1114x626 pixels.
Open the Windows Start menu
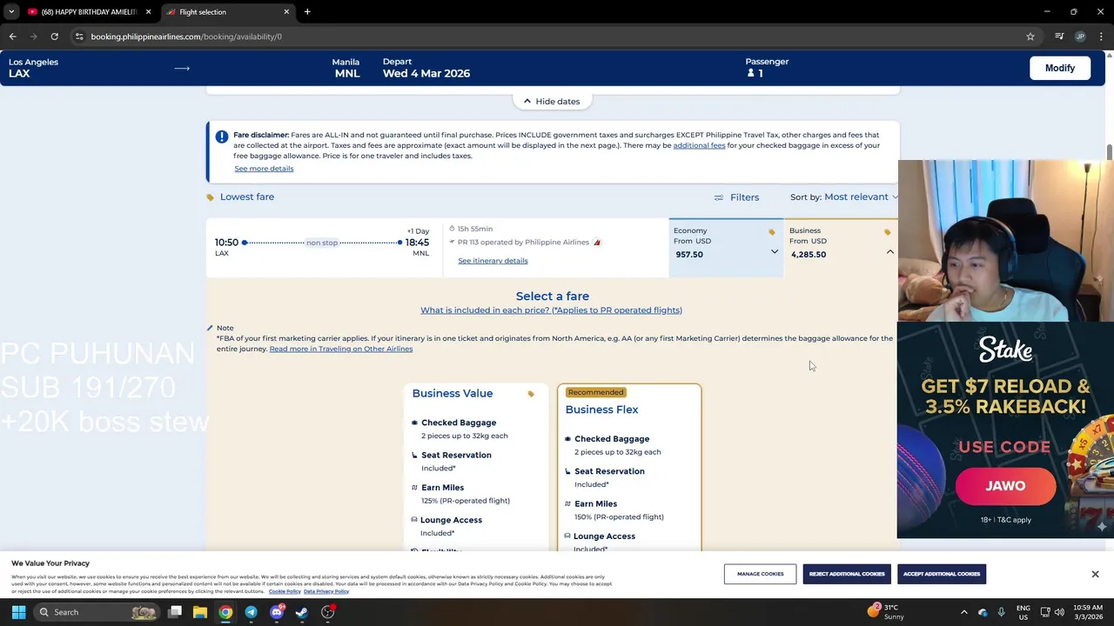[18, 612]
